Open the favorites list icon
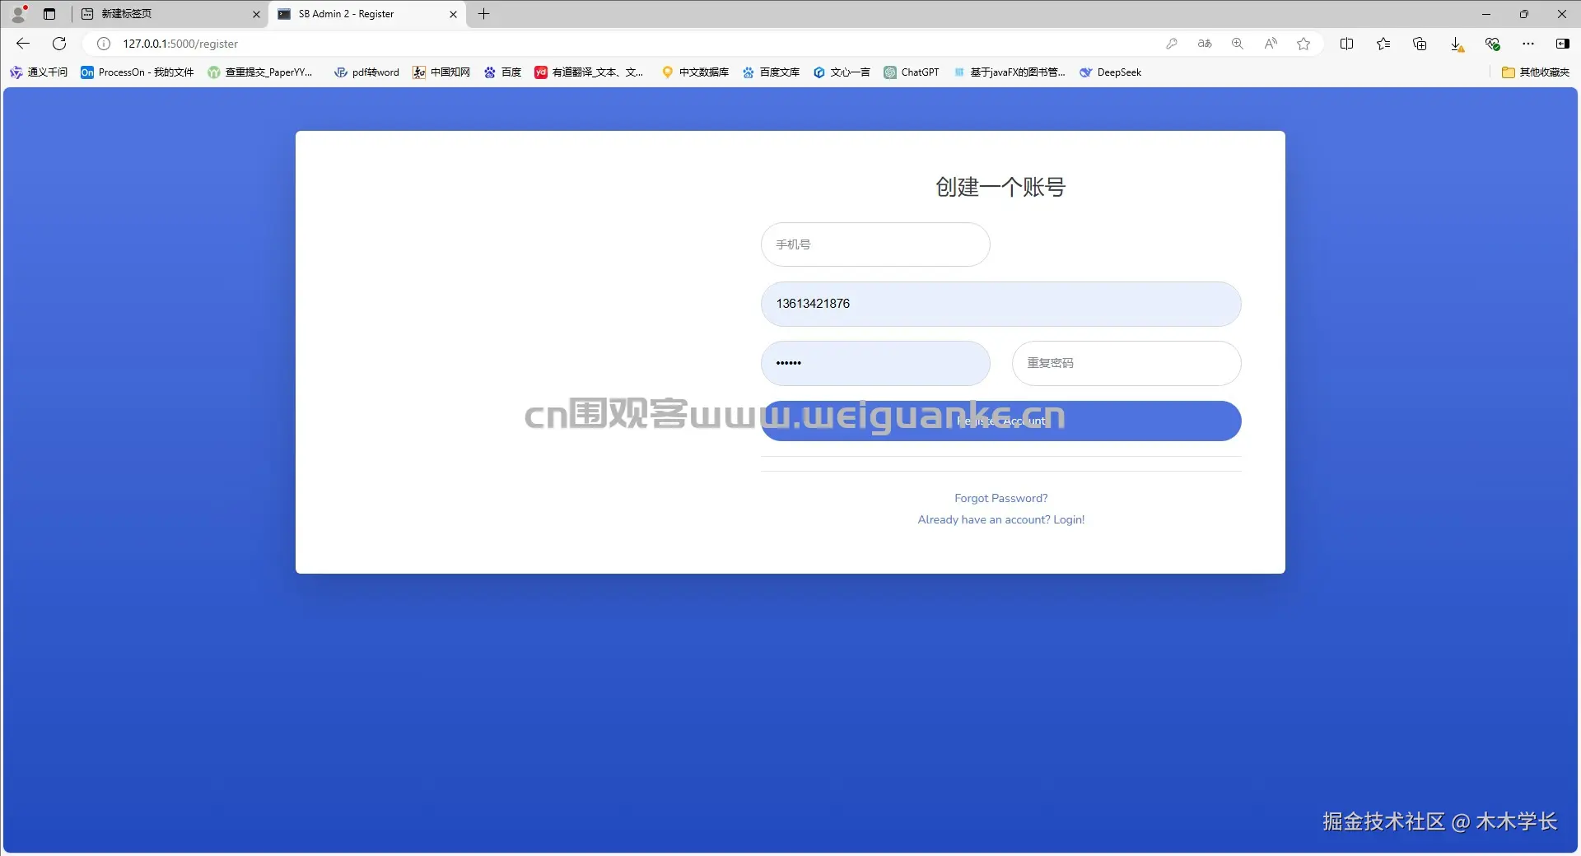This screenshot has height=856, width=1581. [x=1383, y=44]
